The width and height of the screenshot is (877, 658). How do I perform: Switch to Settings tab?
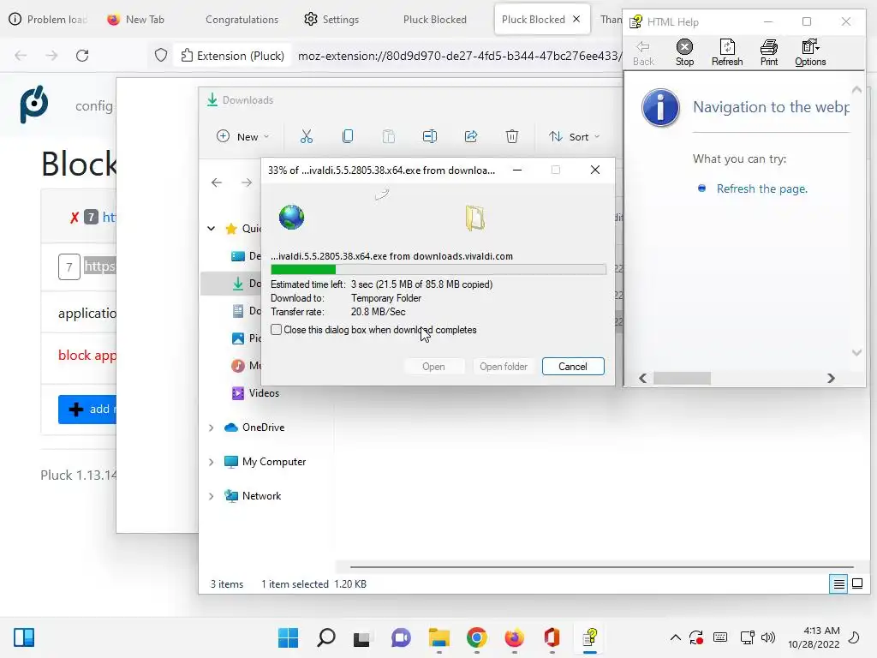pyautogui.click(x=331, y=20)
